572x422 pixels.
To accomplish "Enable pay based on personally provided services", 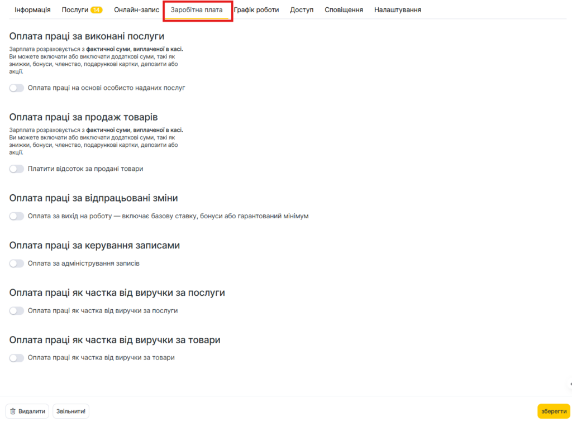I will click(x=17, y=88).
